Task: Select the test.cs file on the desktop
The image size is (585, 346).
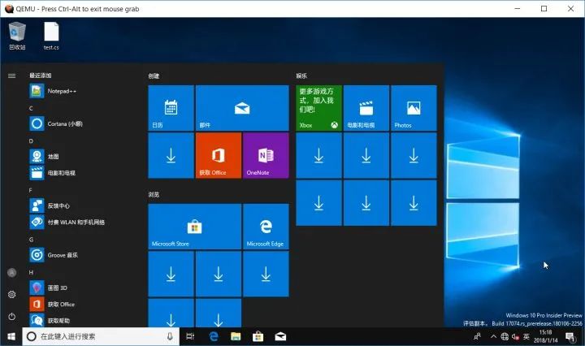Action: pyautogui.click(x=51, y=36)
